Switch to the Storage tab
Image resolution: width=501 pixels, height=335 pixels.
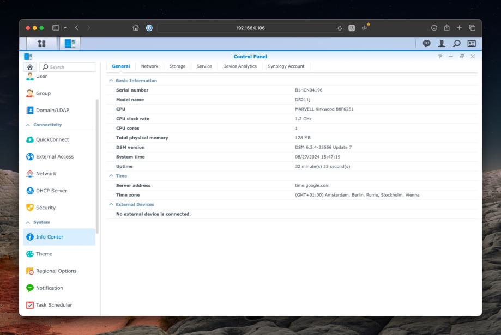pyautogui.click(x=177, y=66)
